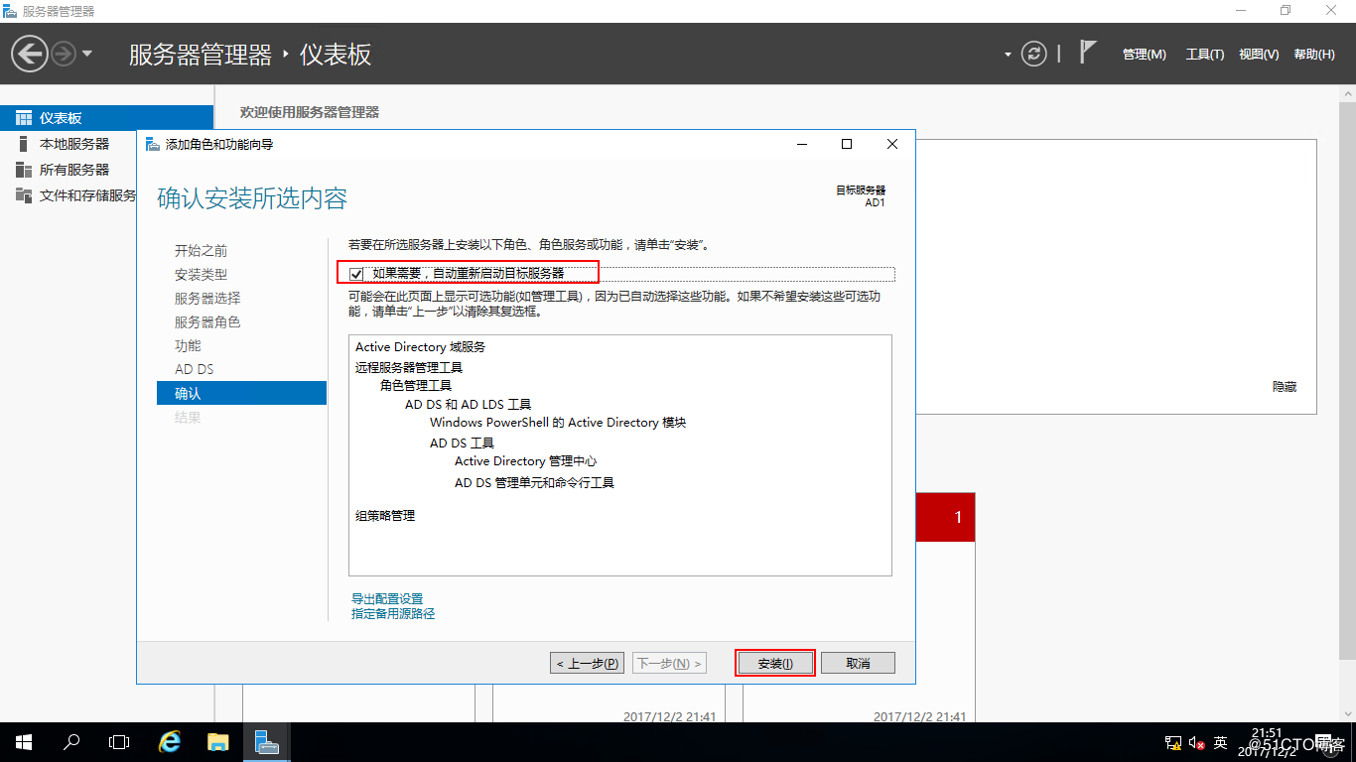Click 'AD DS 和 AD LDS 工具' in the list
This screenshot has width=1356, height=762.
[x=468, y=405]
